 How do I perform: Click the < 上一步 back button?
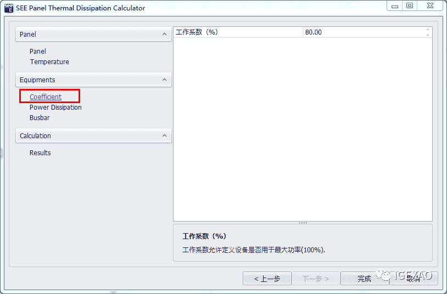267,279
